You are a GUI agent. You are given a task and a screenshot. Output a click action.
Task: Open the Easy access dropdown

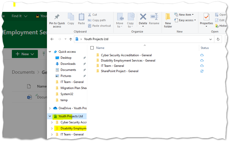tap(185, 20)
